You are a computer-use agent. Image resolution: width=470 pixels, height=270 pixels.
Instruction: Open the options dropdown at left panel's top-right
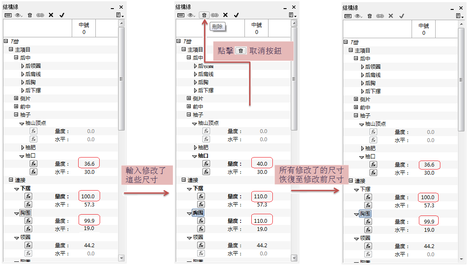[122, 15]
